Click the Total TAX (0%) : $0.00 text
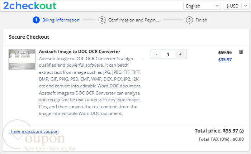251x154 pixels. (x=221, y=139)
